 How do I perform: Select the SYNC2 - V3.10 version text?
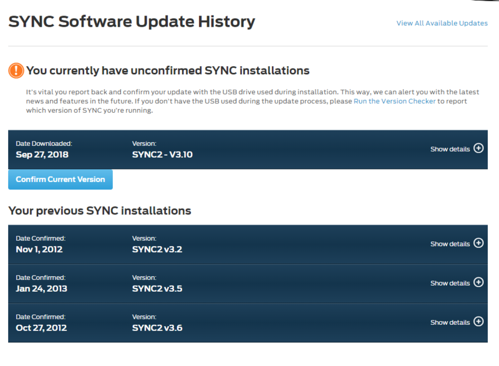(x=162, y=155)
